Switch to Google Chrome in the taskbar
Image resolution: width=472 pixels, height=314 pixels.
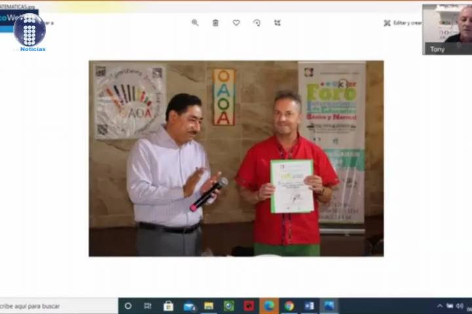[x=289, y=306]
